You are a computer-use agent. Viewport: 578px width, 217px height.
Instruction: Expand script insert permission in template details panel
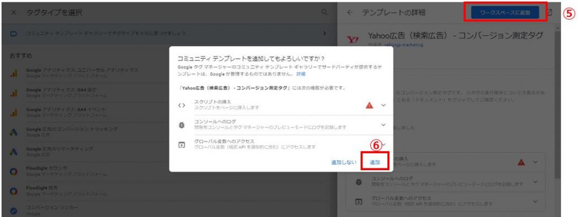click(535, 162)
